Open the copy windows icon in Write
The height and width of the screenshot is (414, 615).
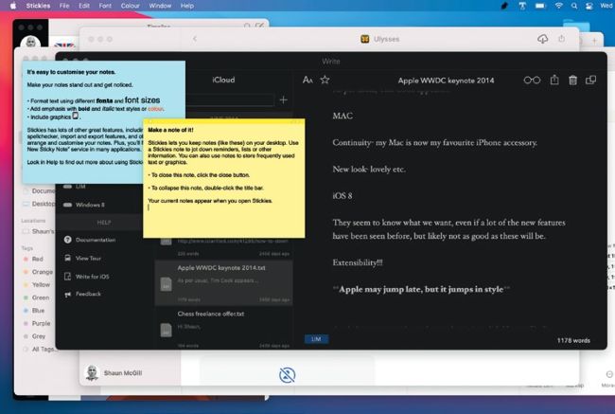(x=592, y=81)
